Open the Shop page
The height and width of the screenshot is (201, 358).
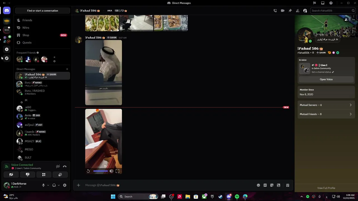coord(43,35)
